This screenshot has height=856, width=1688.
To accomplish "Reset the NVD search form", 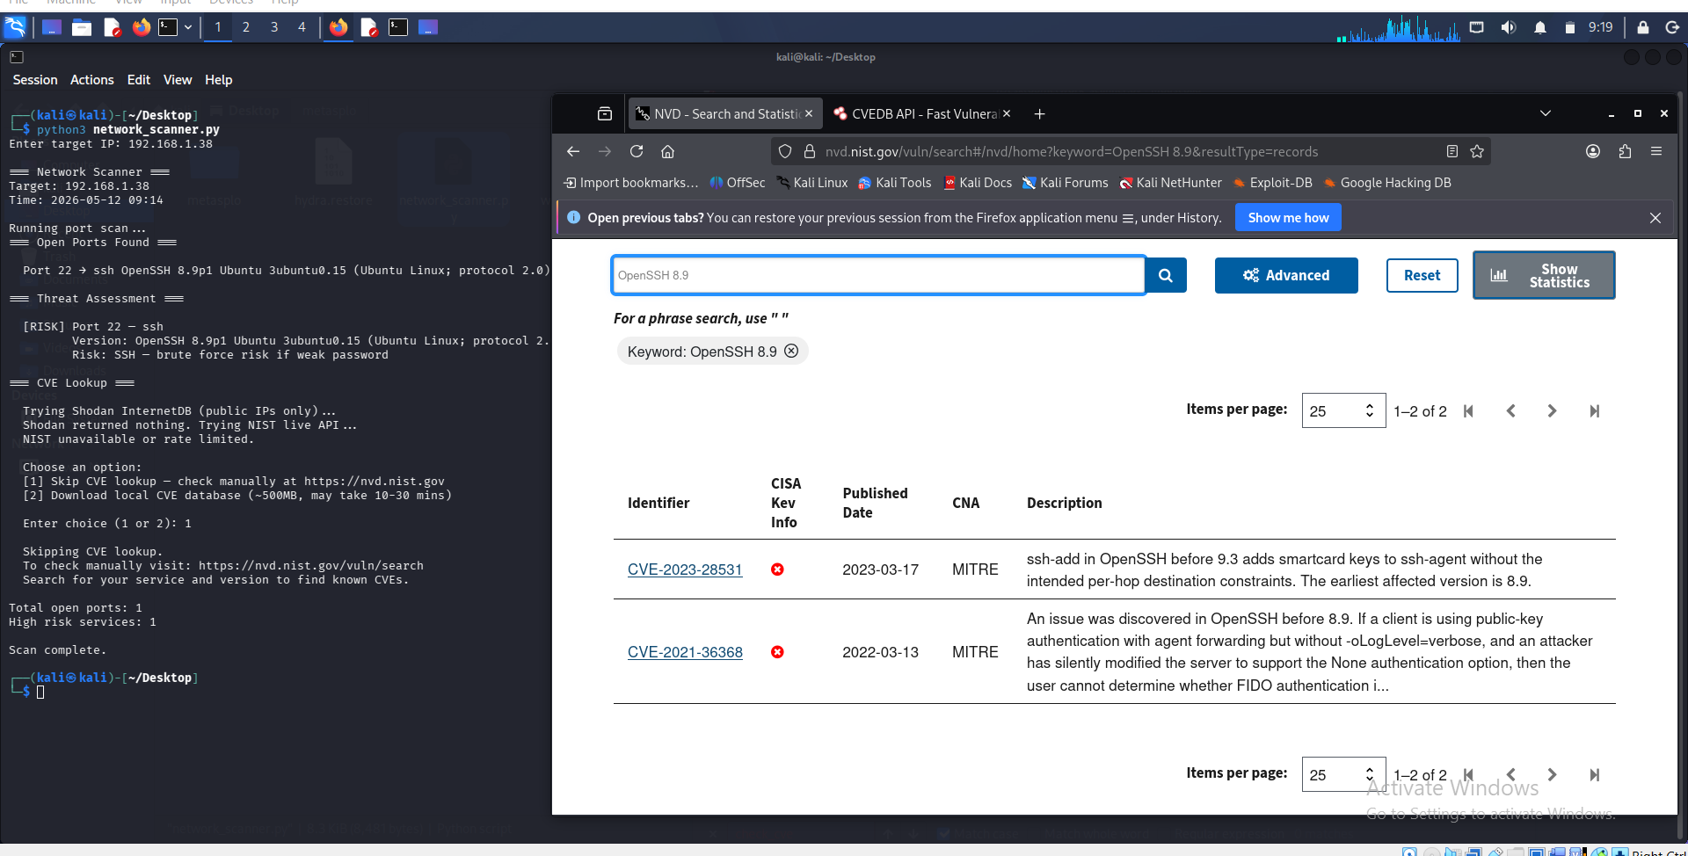I will tap(1422, 275).
